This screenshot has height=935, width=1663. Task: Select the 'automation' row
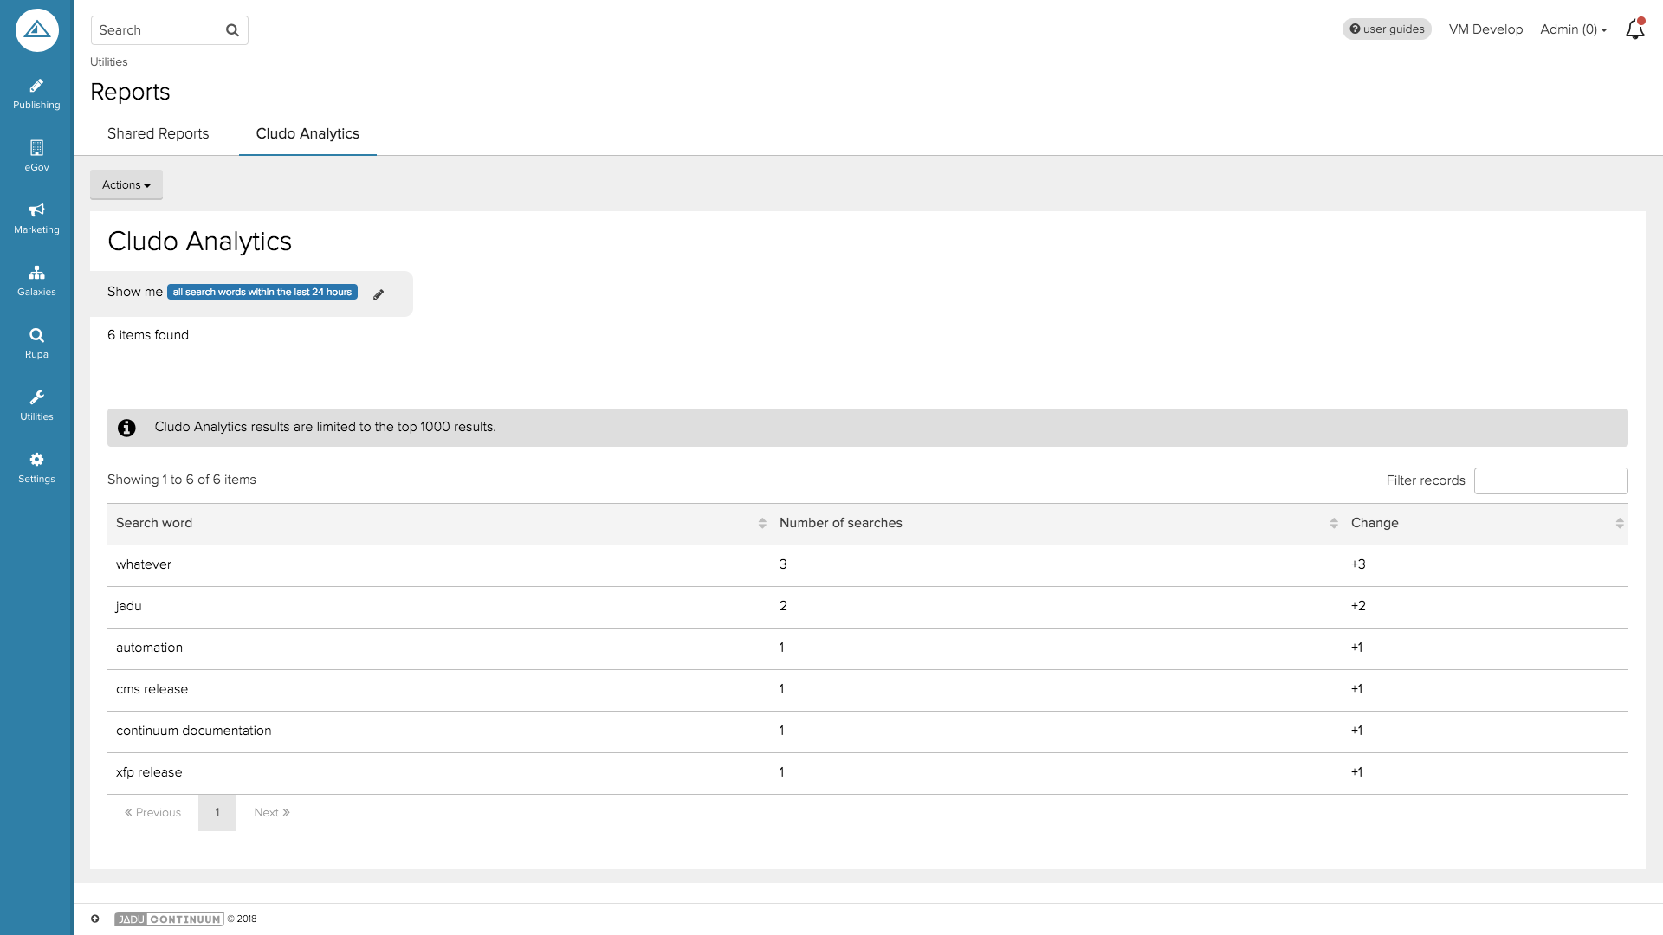868,648
